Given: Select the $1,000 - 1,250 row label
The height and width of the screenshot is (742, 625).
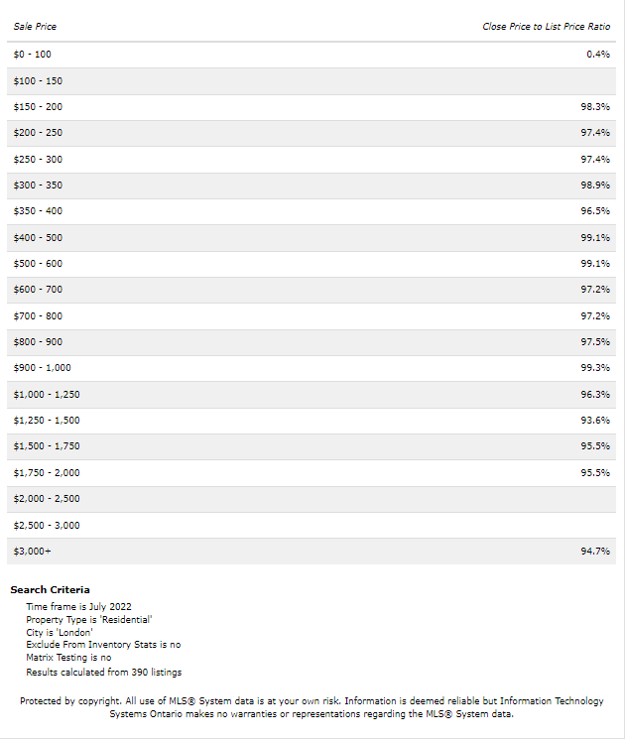Looking at the screenshot, I should click(47, 395).
